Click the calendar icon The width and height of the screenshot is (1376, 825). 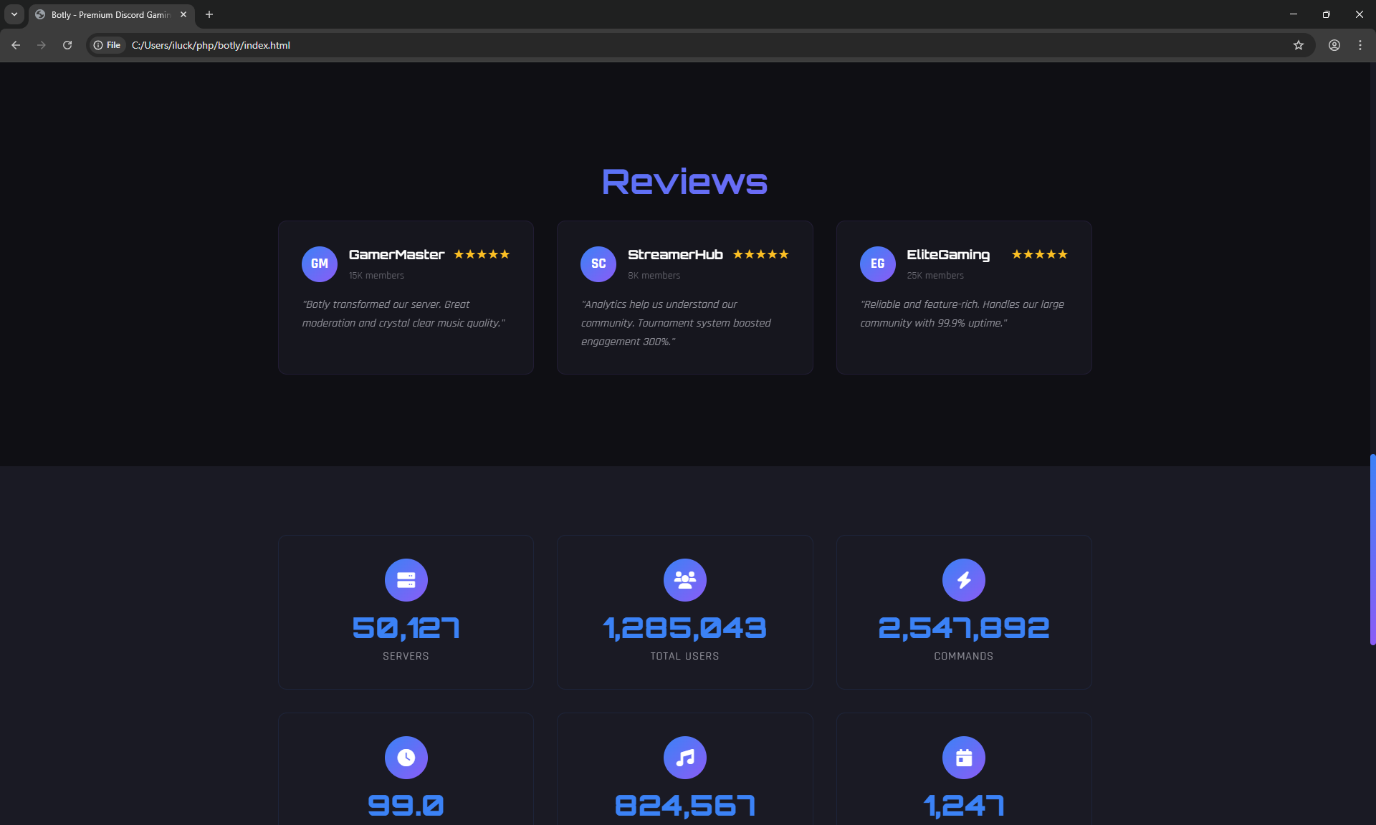(963, 758)
